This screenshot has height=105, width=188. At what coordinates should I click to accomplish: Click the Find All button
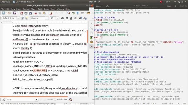tap(50, 100)
